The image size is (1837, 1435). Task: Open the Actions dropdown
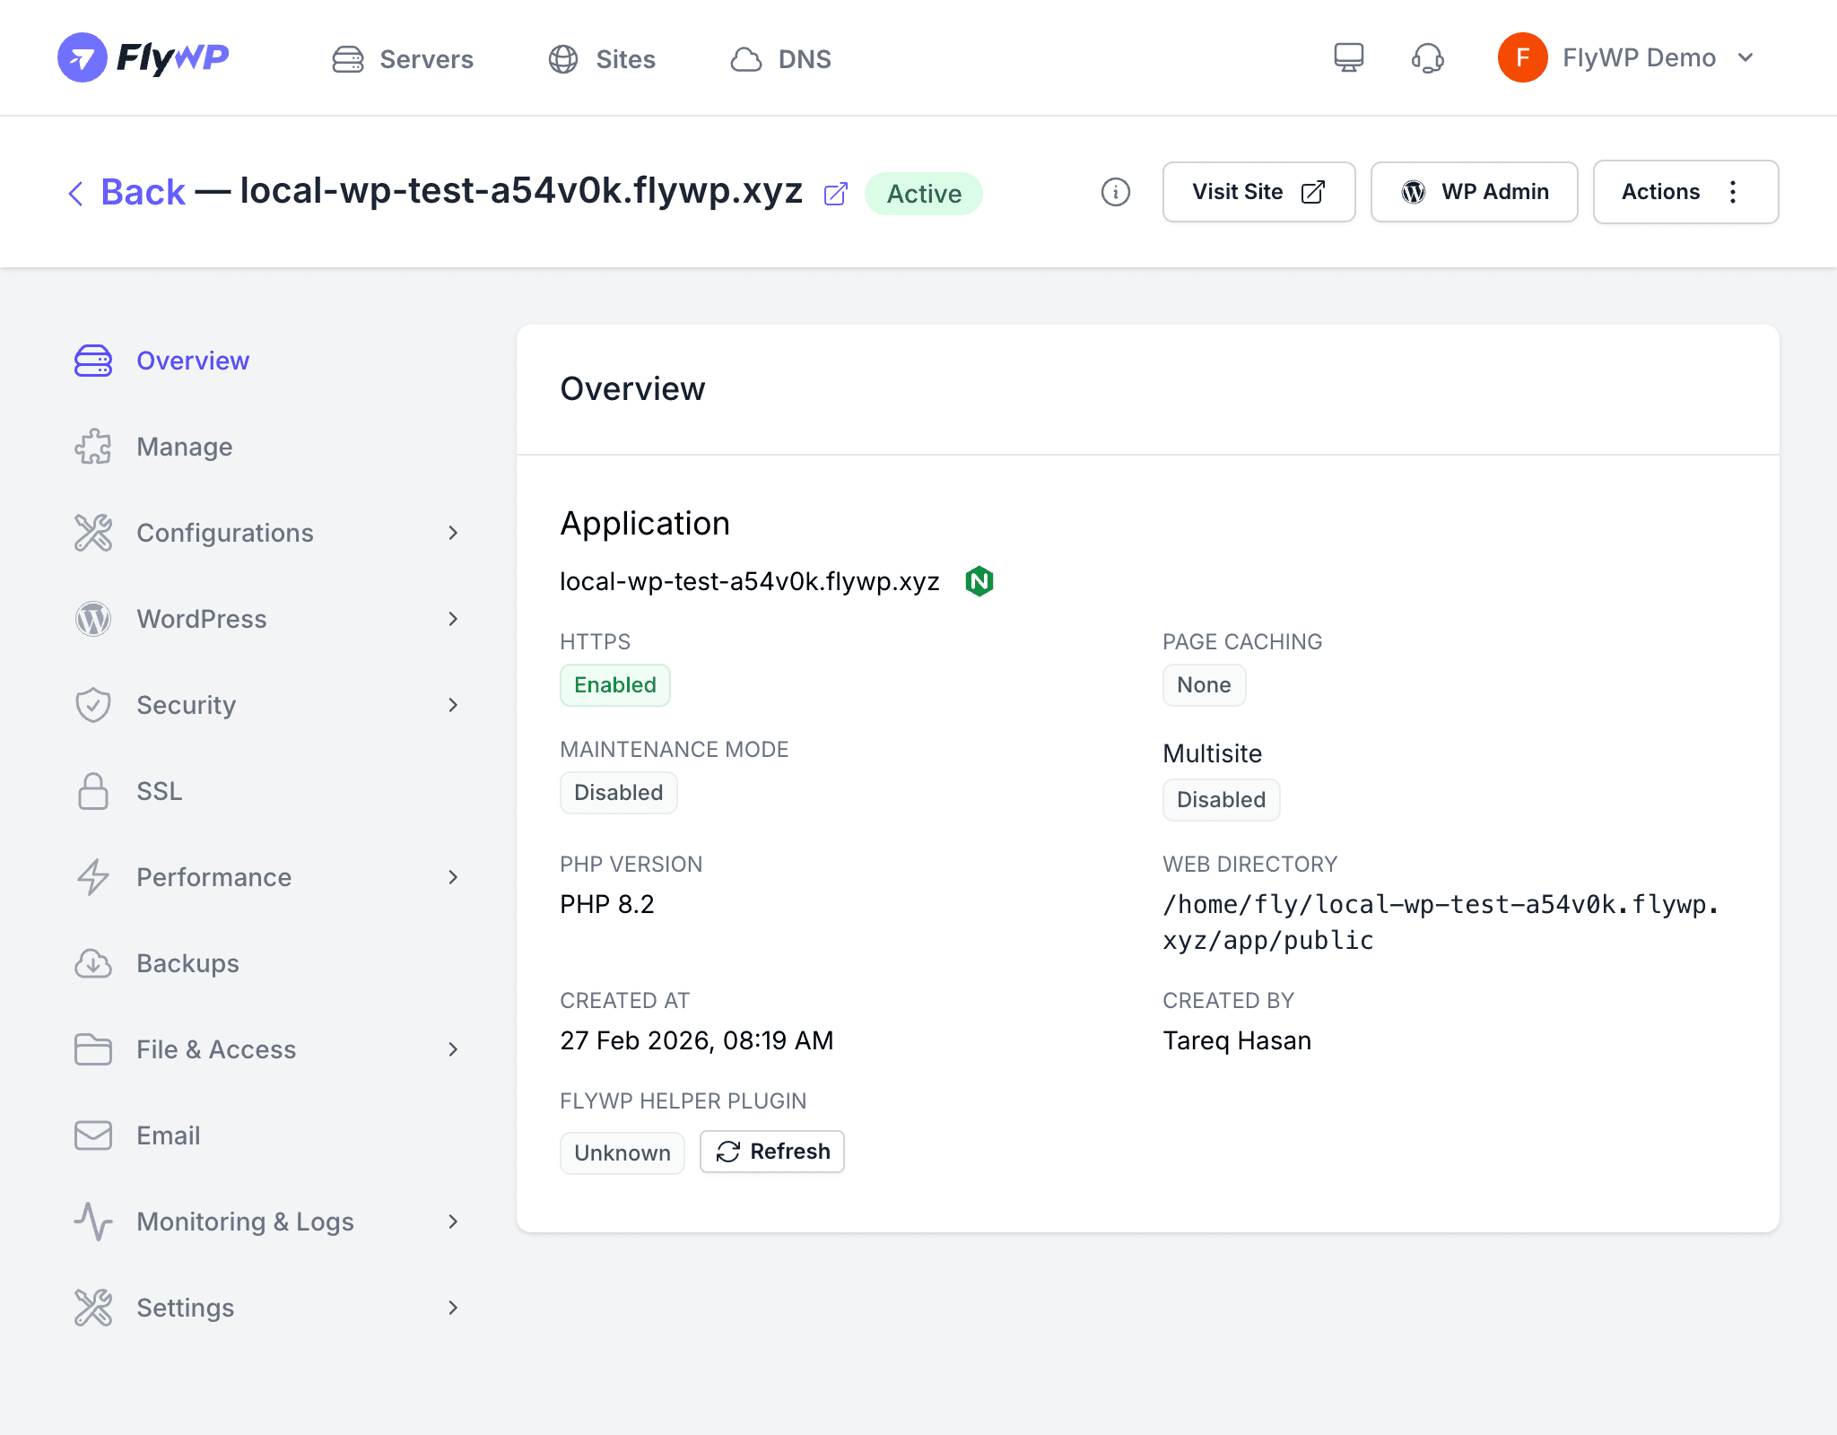click(1685, 192)
